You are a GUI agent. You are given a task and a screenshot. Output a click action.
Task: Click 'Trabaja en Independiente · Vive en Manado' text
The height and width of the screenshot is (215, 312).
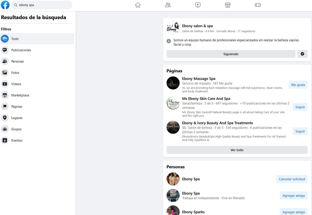point(213,198)
